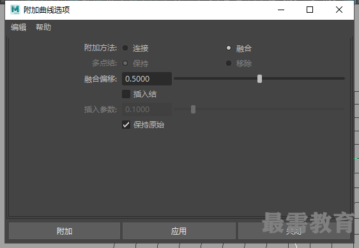Maximize the 附加曲线选项 window
The width and height of the screenshot is (359, 248).
[x=310, y=10]
